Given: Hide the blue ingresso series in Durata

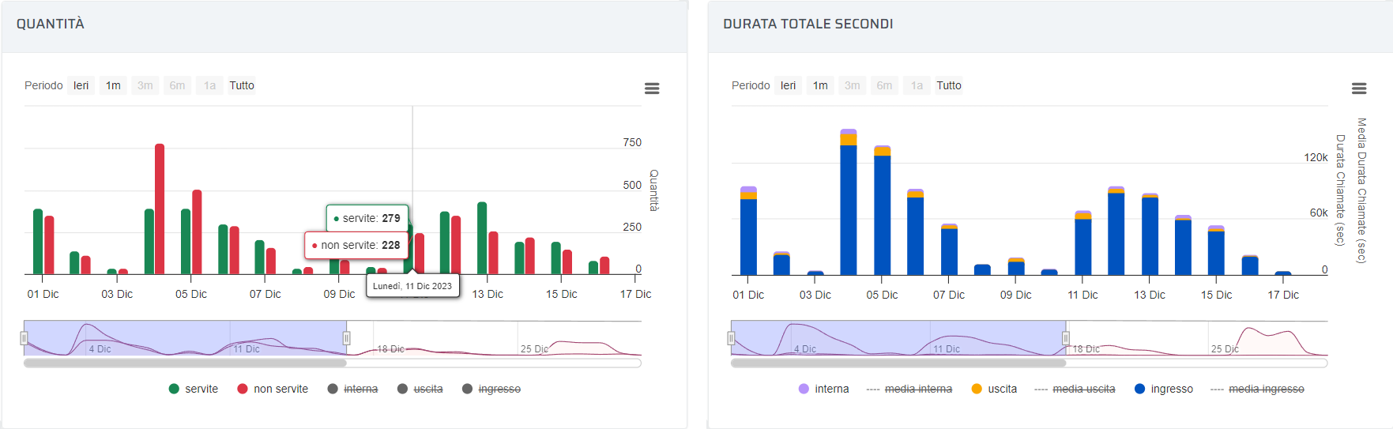Looking at the screenshot, I should pyautogui.click(x=1163, y=389).
